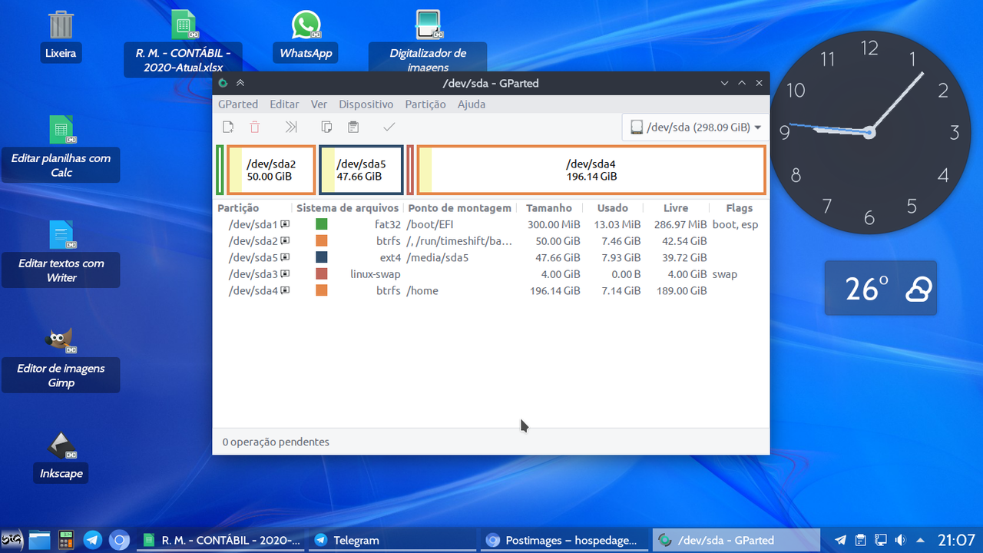Image resolution: width=983 pixels, height=553 pixels.
Task: Click the Telegram tray icon
Action: [x=841, y=540]
